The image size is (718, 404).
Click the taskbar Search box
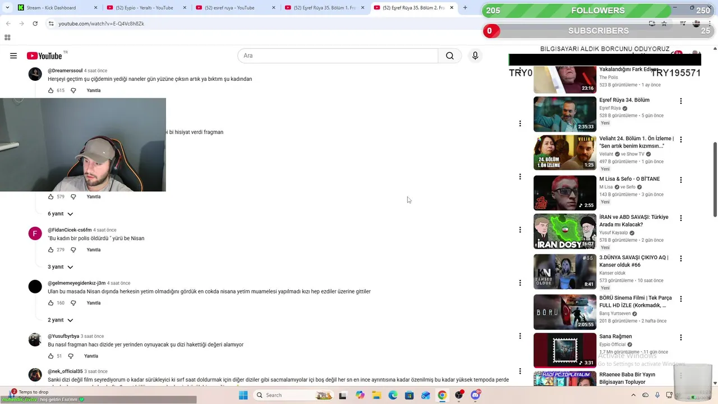(293, 395)
